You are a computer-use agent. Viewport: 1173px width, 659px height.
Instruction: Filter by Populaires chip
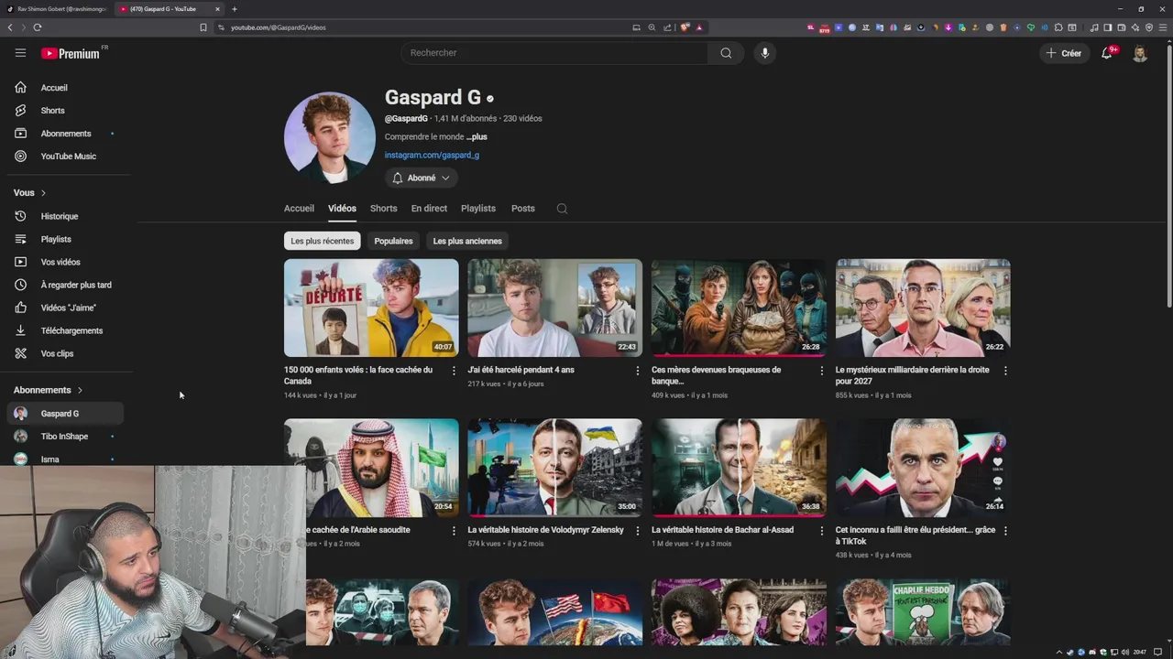(x=393, y=241)
